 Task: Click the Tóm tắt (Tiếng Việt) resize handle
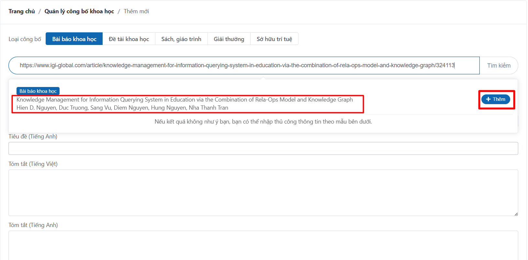pyautogui.click(x=516, y=214)
